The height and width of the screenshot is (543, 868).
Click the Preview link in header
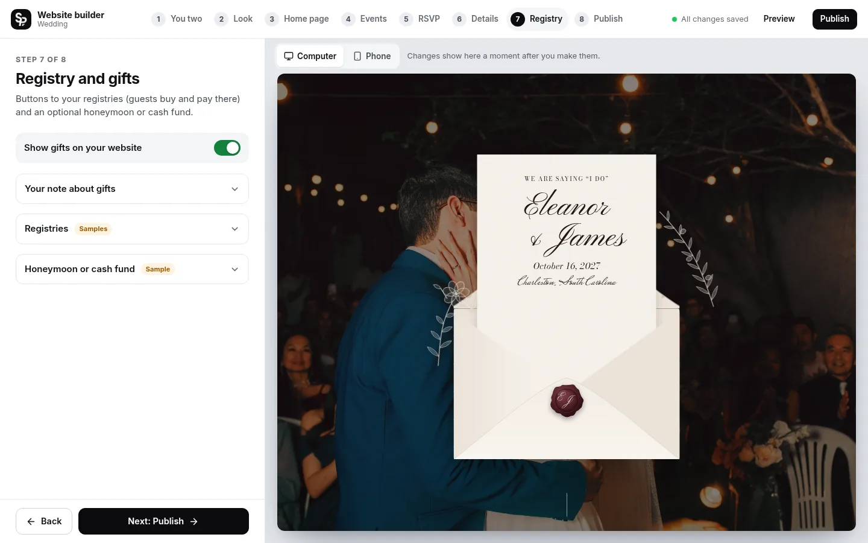click(x=779, y=19)
